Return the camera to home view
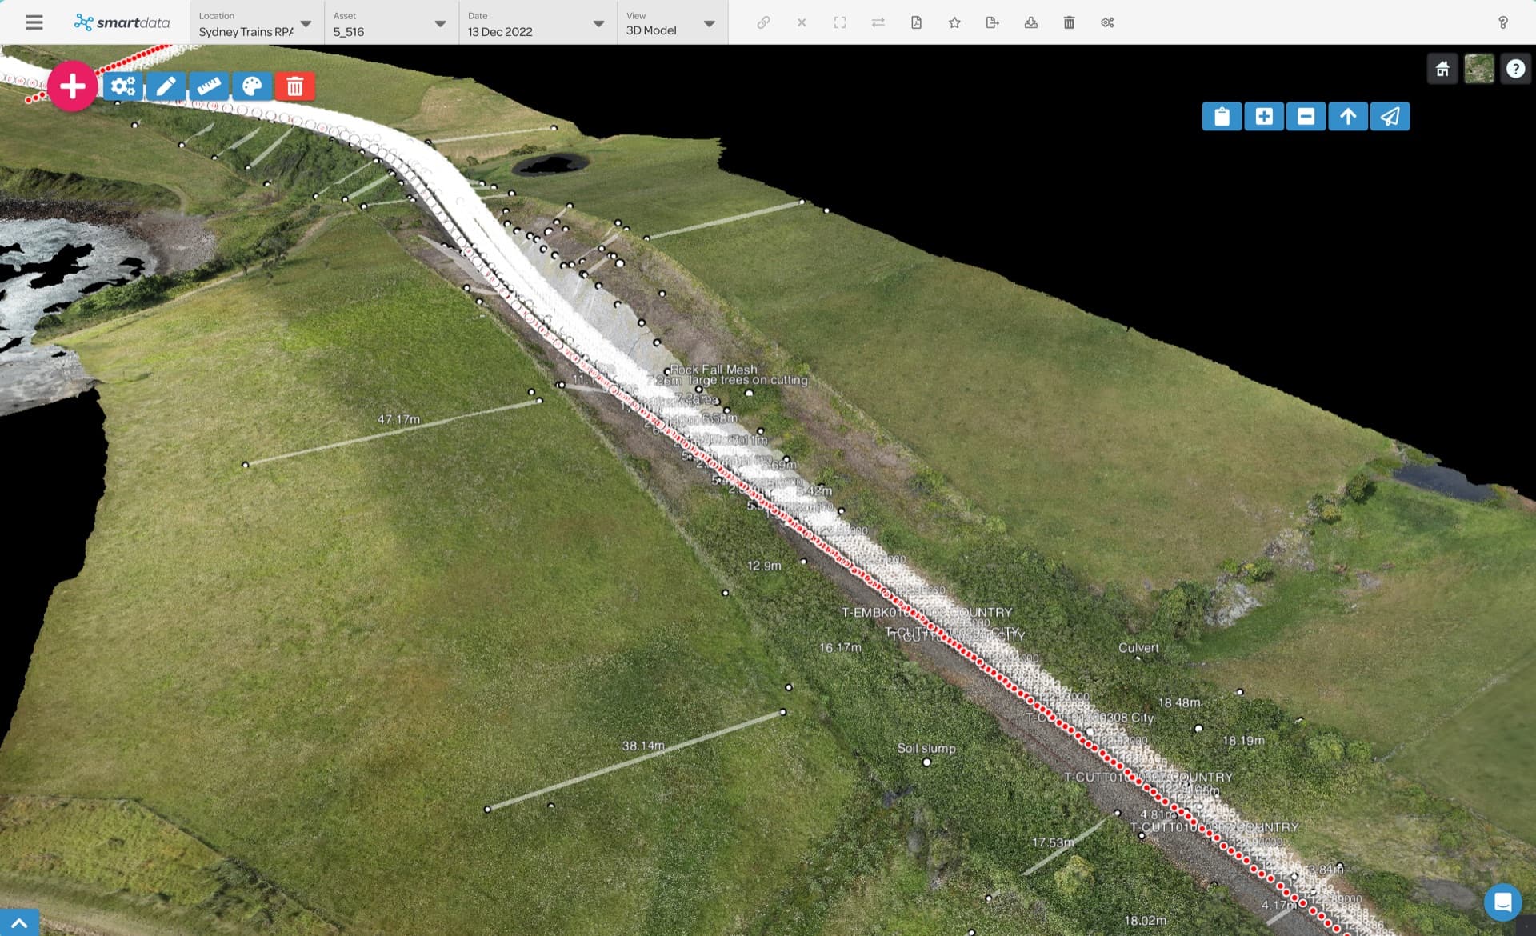The image size is (1536, 936). (1442, 69)
